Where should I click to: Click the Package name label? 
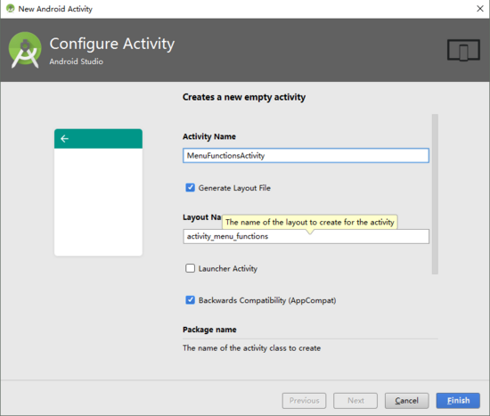point(209,330)
